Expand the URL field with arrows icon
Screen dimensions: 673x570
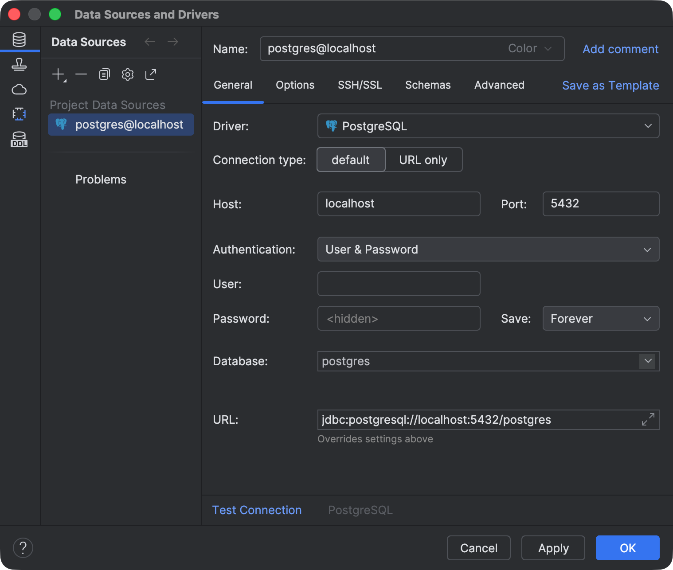pyautogui.click(x=648, y=419)
